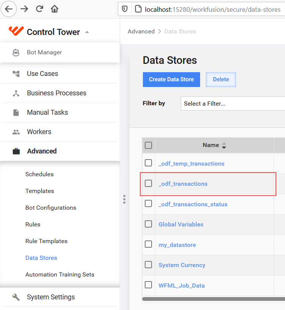Viewport: 285px width, 310px height.
Task: Click the shield tracking protection icon
Action: 125,9
